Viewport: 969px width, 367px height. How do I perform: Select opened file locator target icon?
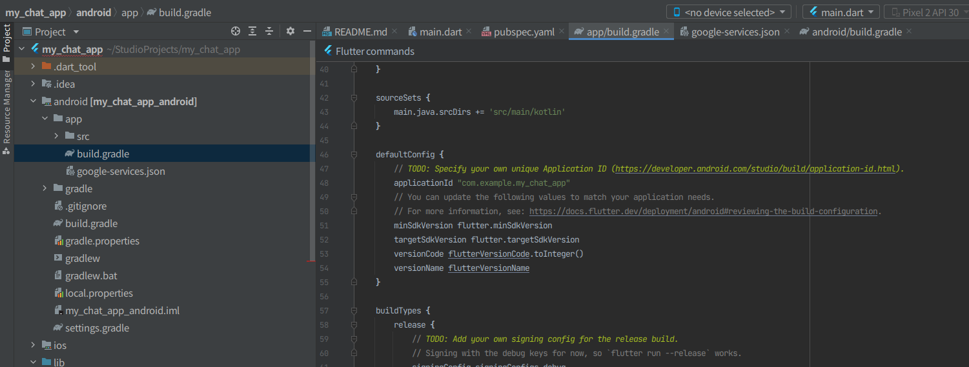(x=236, y=31)
